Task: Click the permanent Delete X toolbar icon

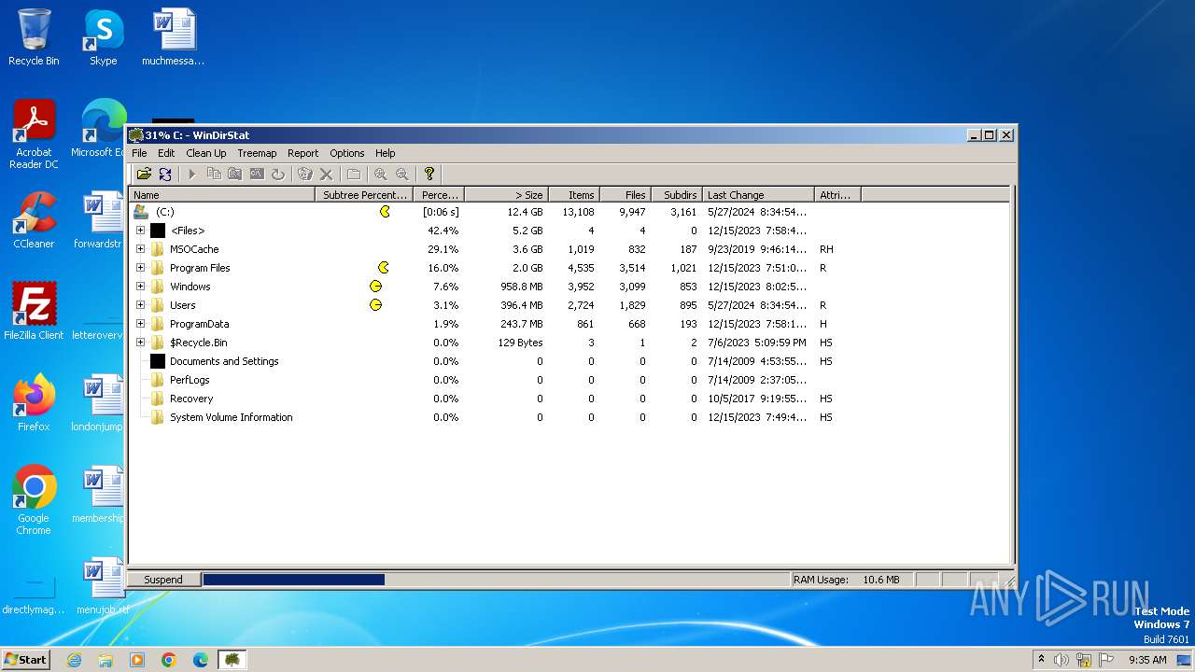Action: 326,174
